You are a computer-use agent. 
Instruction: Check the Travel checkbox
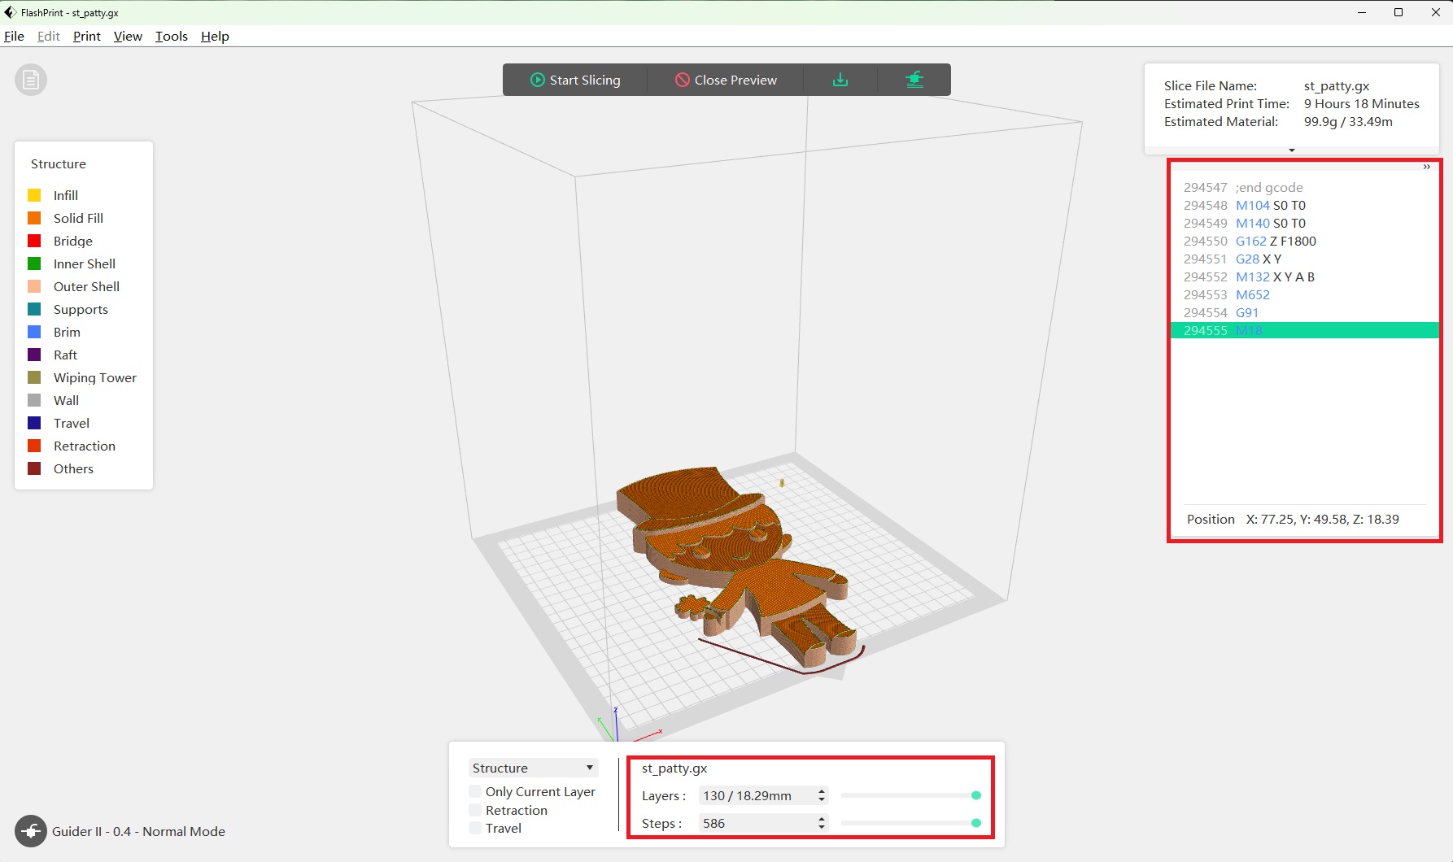[475, 828]
